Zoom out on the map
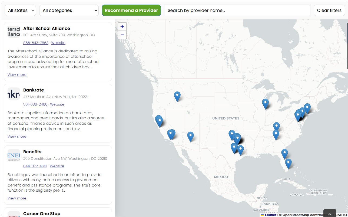The image size is (348, 217). (122, 35)
